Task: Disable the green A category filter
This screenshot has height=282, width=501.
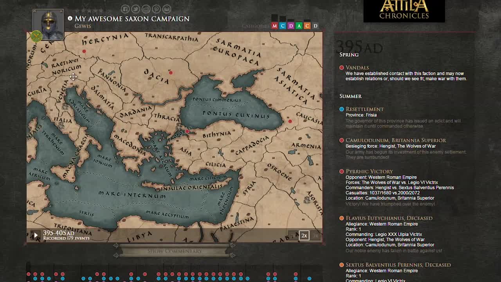Action: pos(299,26)
